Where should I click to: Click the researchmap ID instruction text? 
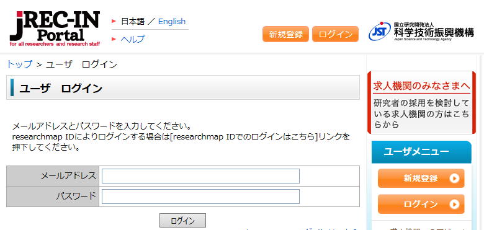click(181, 142)
